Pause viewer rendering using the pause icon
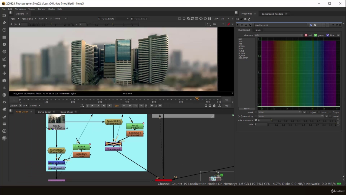The height and width of the screenshot is (195, 346). (x=209, y=19)
